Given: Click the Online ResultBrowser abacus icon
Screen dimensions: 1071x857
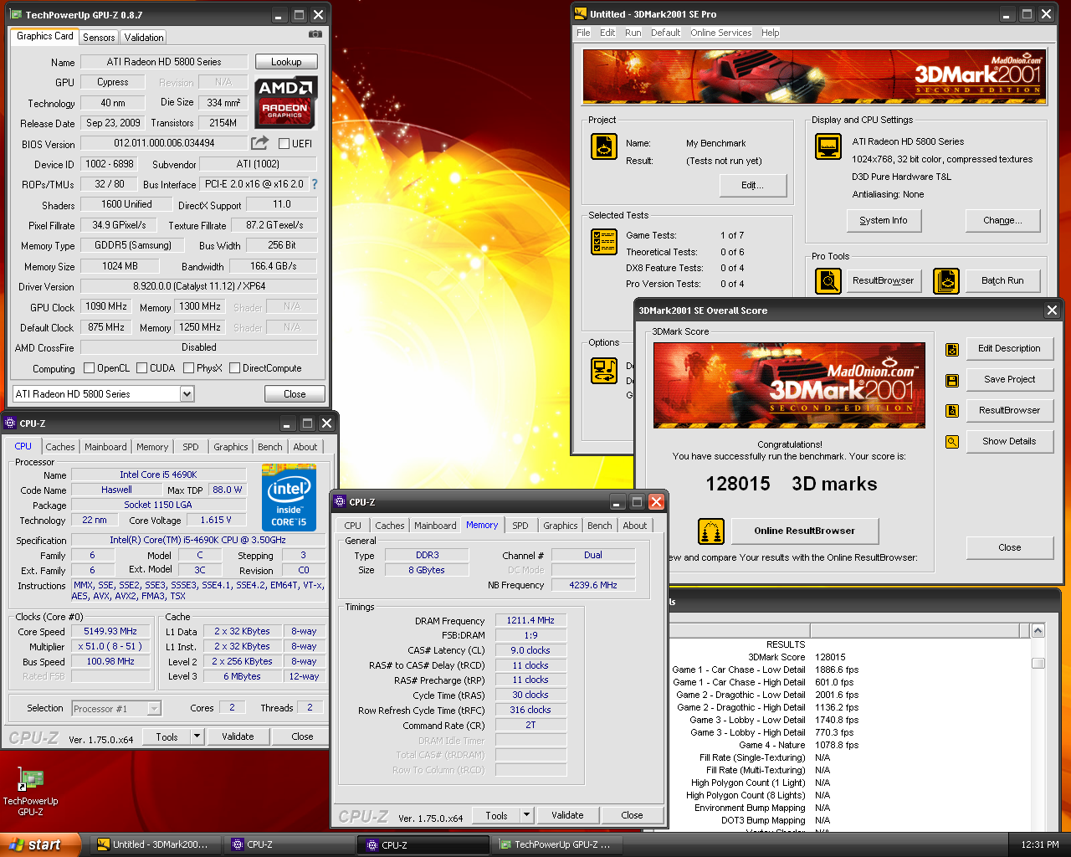Looking at the screenshot, I should point(711,531).
